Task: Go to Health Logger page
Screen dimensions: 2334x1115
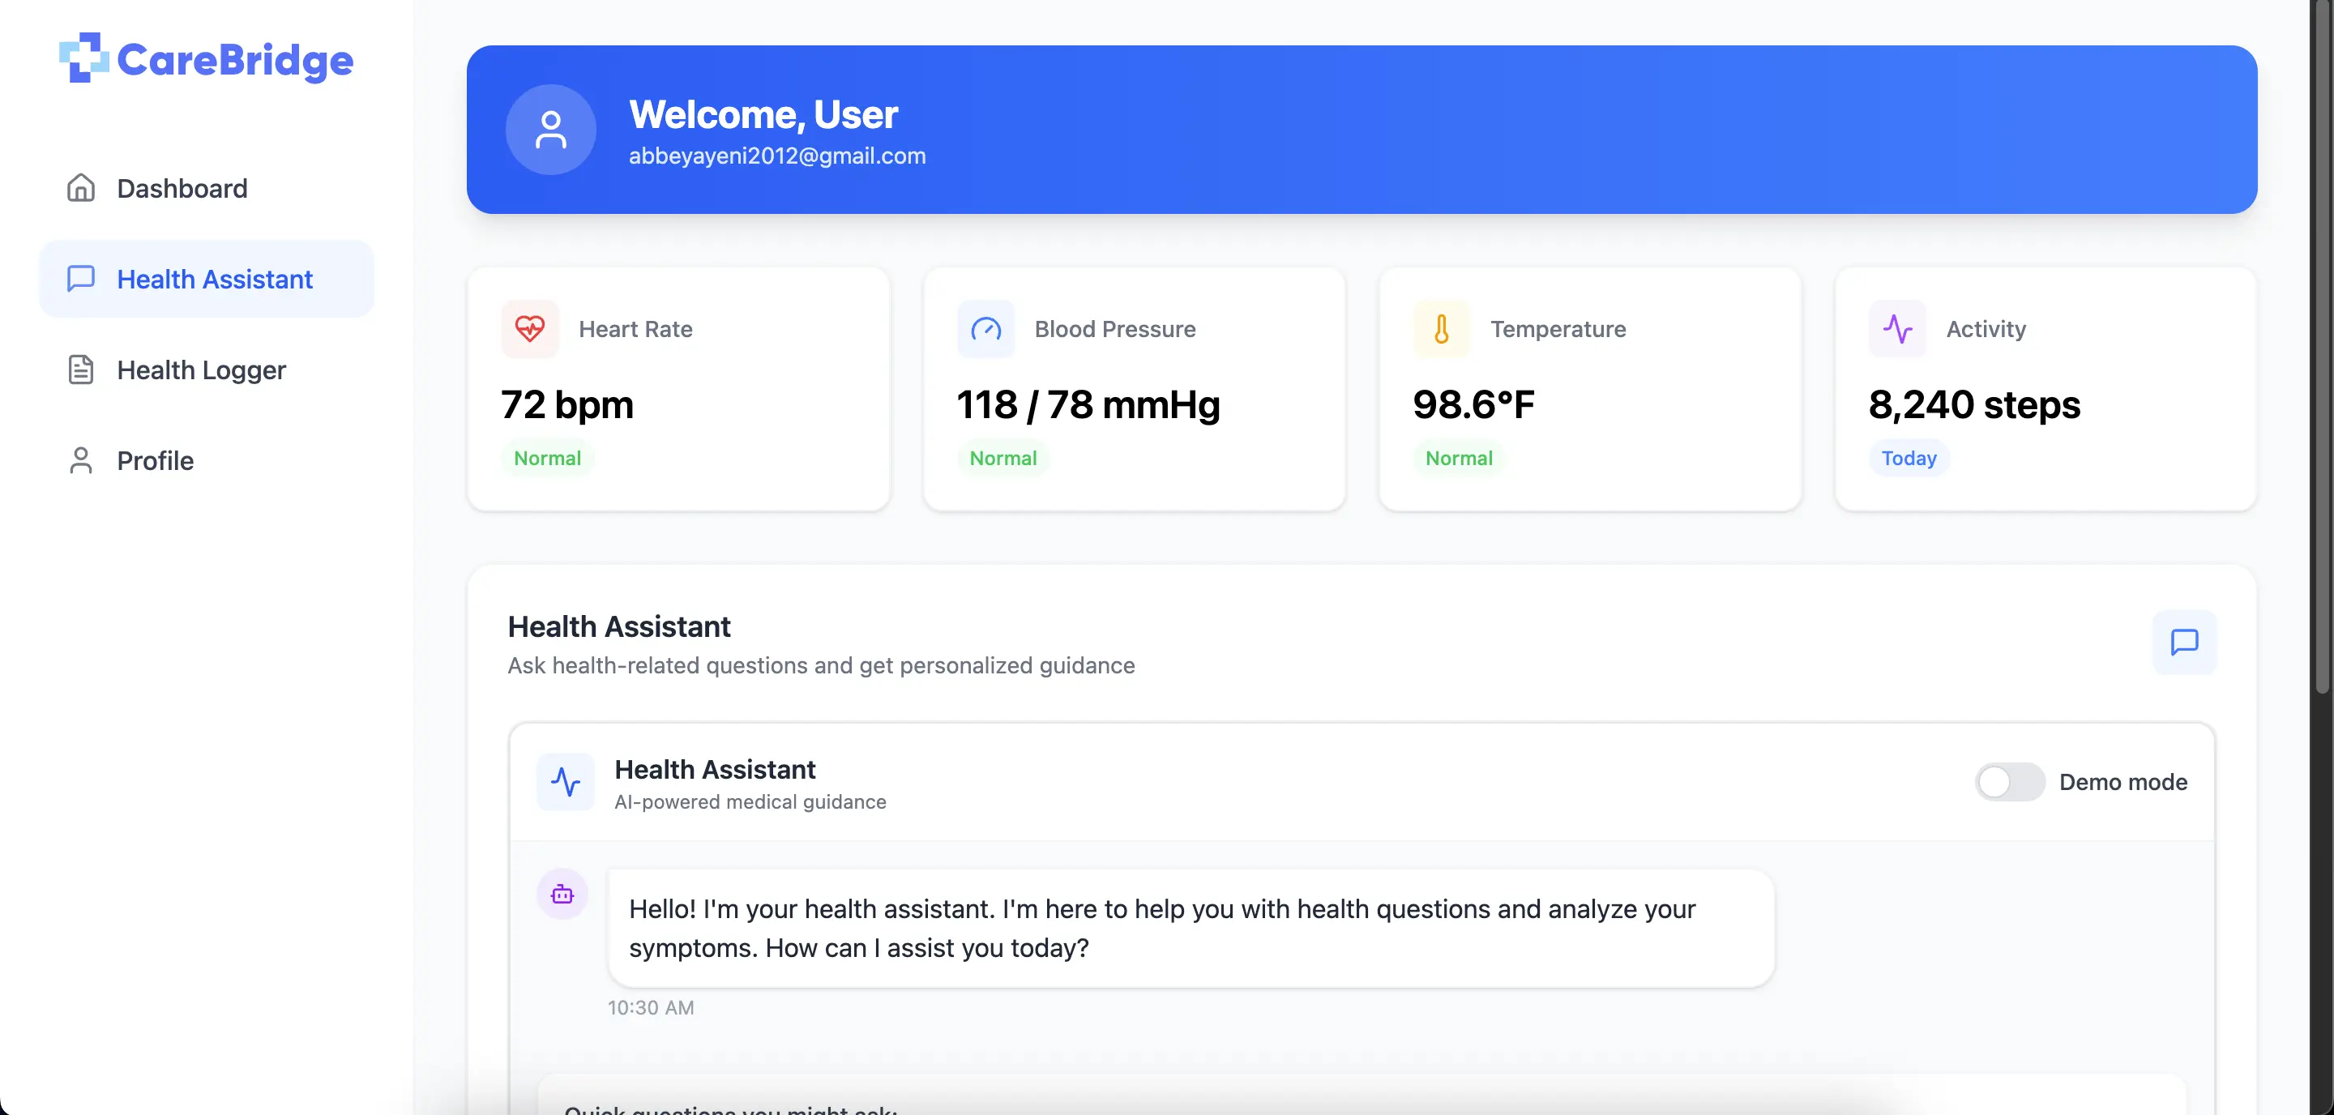Action: 201,370
